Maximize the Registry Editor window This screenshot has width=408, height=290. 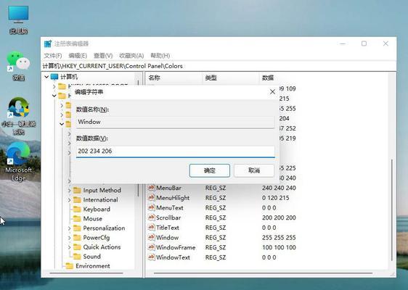point(364,43)
